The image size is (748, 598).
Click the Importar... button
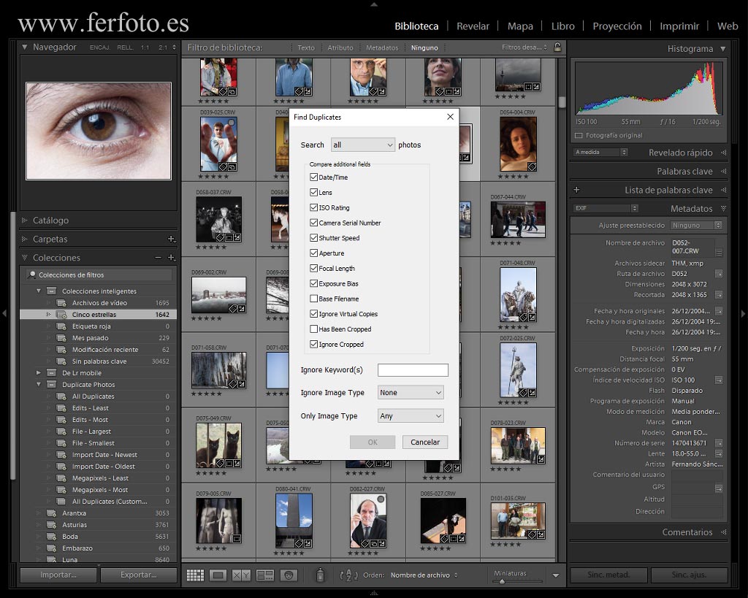tap(58, 575)
